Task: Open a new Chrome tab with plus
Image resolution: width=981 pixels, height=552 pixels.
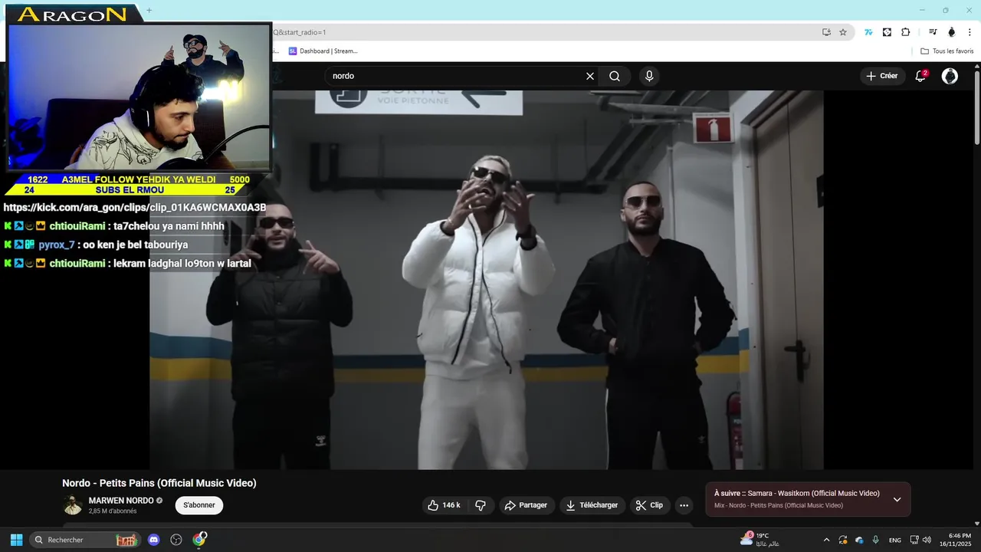Action: (149, 10)
